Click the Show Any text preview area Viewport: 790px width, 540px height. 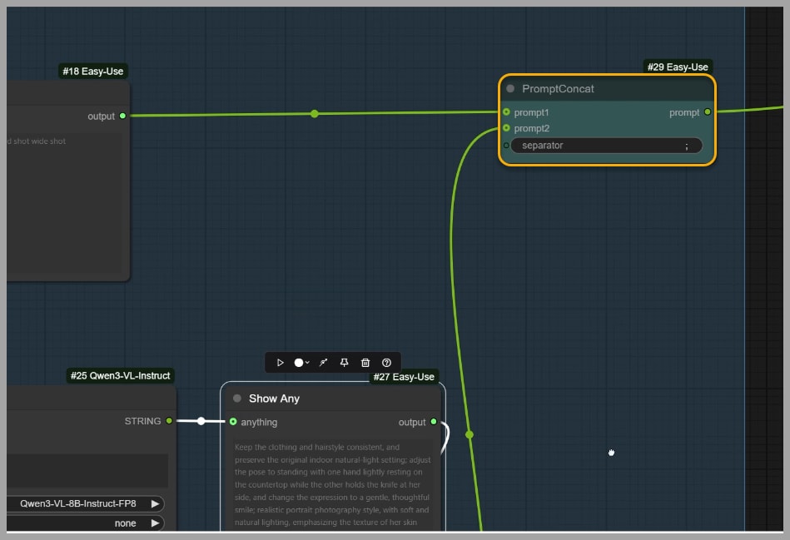(x=332, y=484)
